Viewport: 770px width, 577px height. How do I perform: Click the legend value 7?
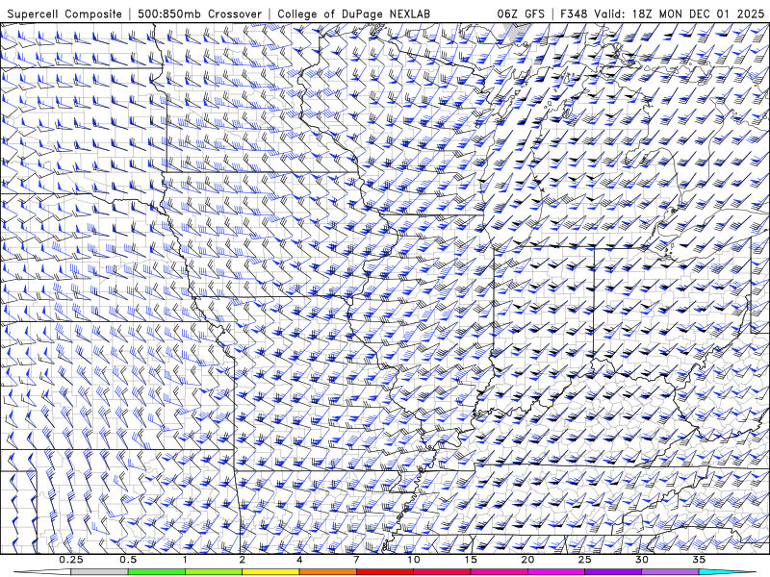click(356, 560)
